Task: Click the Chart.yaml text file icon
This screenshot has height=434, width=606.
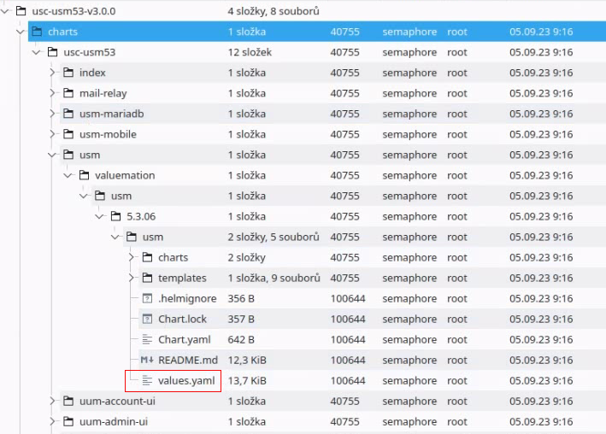Action: pyautogui.click(x=147, y=340)
